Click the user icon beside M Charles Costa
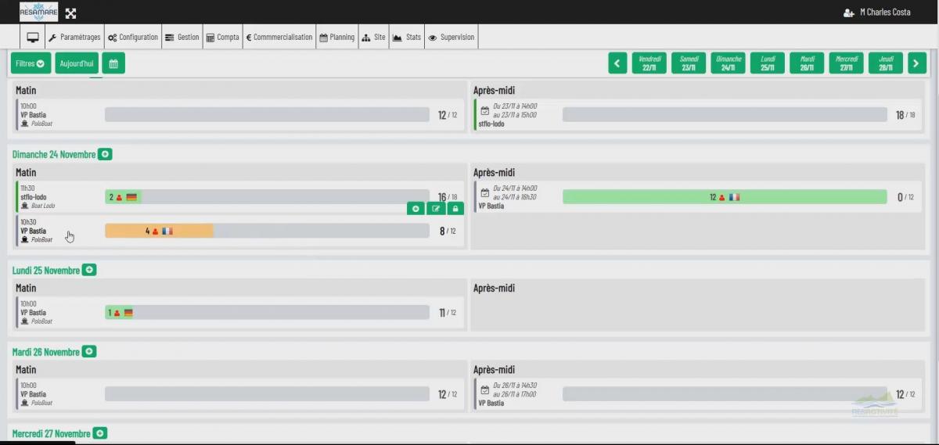This screenshot has height=445, width=939. click(848, 13)
